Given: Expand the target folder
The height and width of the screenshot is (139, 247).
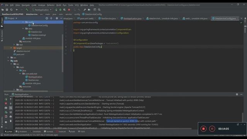Looking at the screenshot, I should 11,48.
